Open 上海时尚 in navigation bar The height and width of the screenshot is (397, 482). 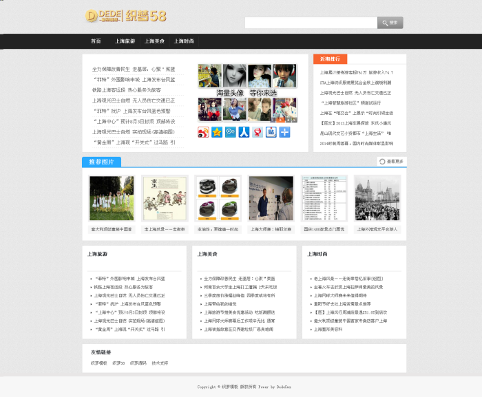pyautogui.click(x=184, y=41)
